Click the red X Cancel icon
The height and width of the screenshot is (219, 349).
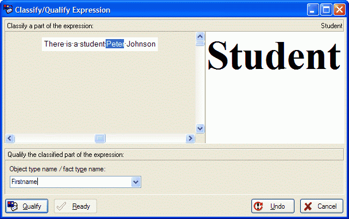tap(308, 206)
